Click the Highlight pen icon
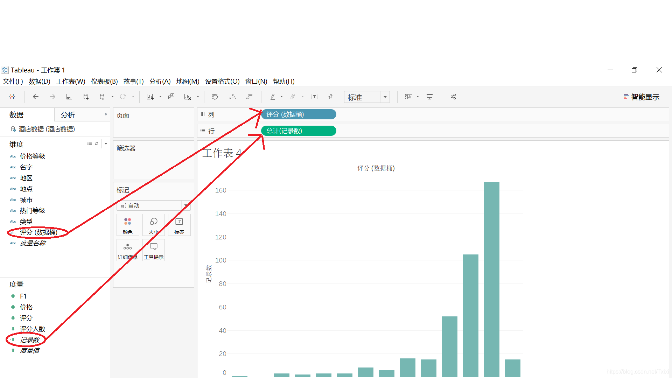 coord(273,97)
